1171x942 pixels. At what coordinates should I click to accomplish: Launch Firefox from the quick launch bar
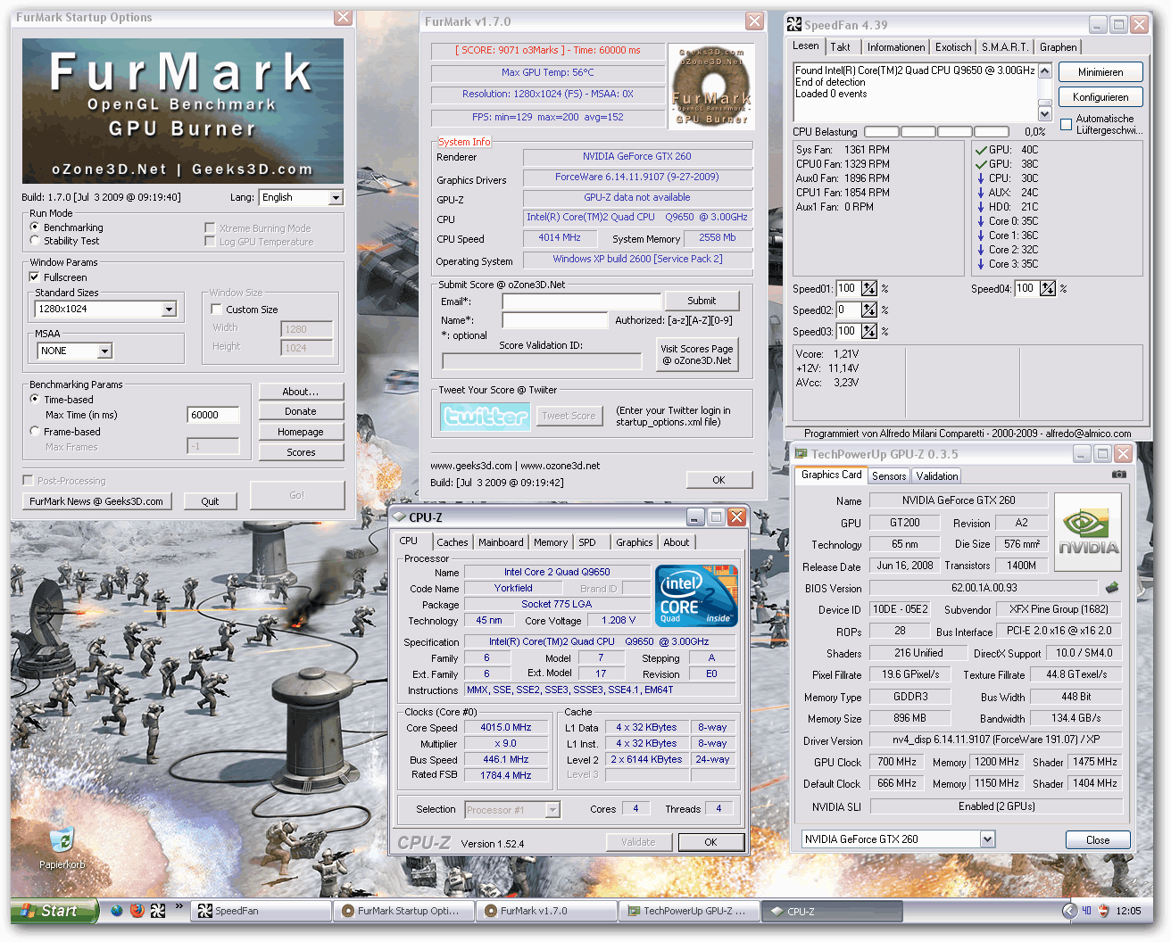[137, 911]
